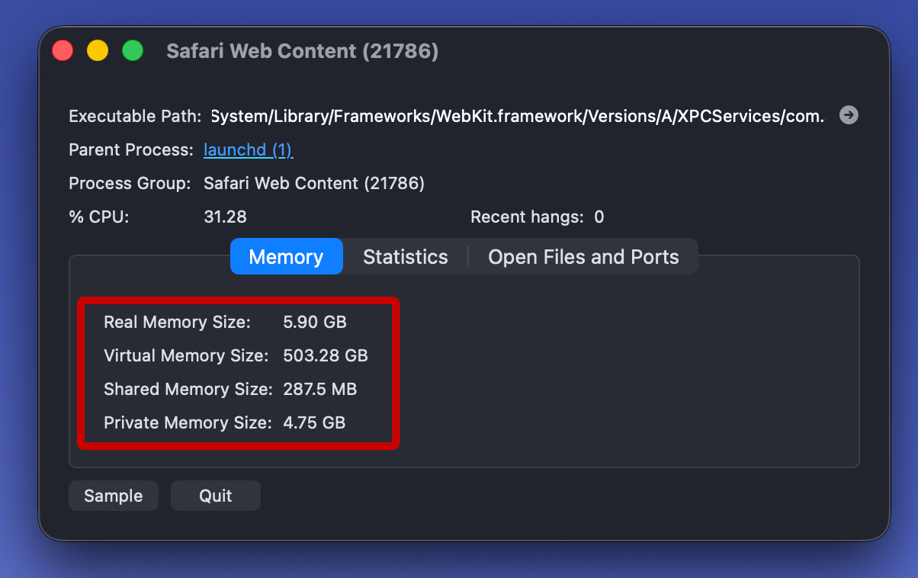Image resolution: width=918 pixels, height=578 pixels.
Task: Click the green zoom window button
Action: [133, 51]
